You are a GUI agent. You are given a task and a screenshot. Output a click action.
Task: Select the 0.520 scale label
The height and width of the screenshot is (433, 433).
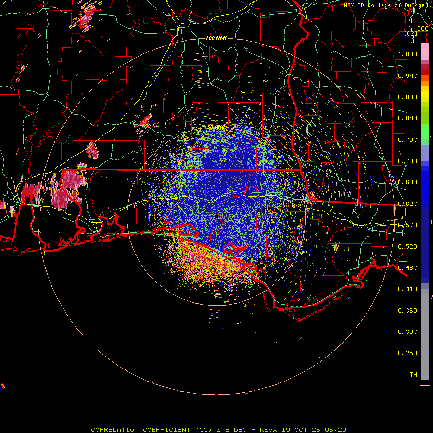(x=408, y=247)
